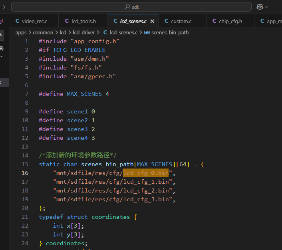Click the C file icon on lcd_tools.h tab
Image resolution: width=282 pixels, height=250 pixels.
tap(67, 21)
